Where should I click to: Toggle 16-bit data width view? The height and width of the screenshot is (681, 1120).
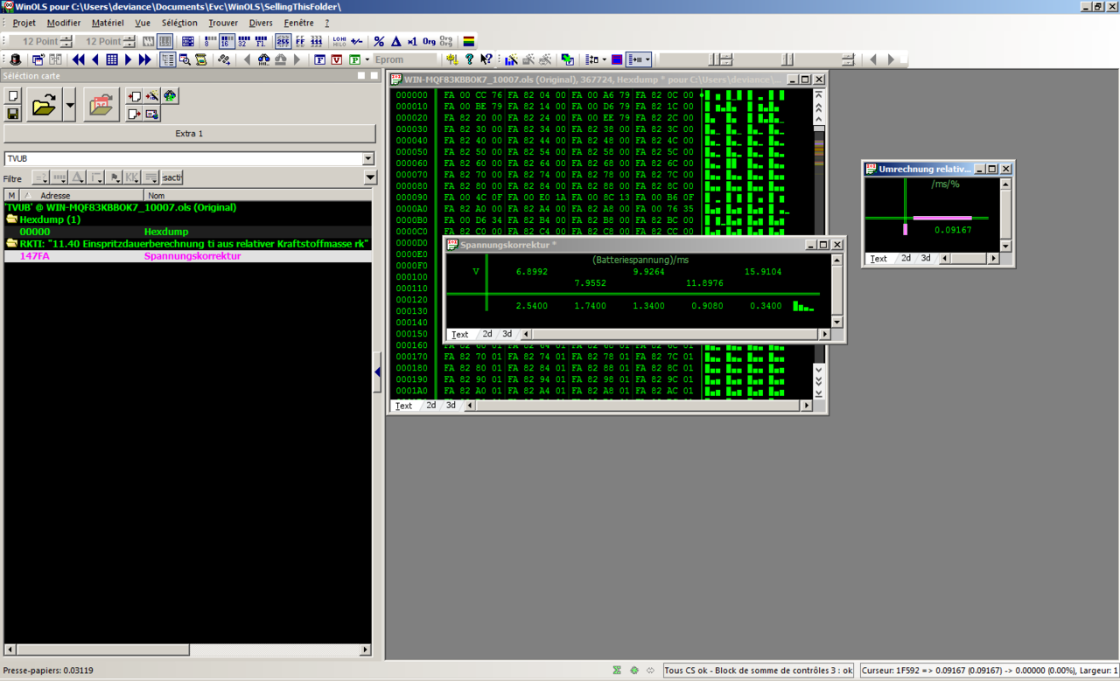(x=227, y=41)
